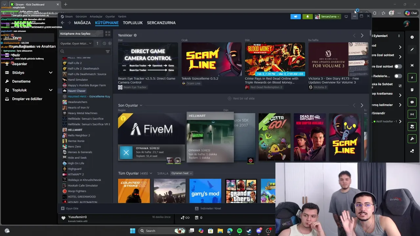Switch library to grid collections view

(x=108, y=34)
